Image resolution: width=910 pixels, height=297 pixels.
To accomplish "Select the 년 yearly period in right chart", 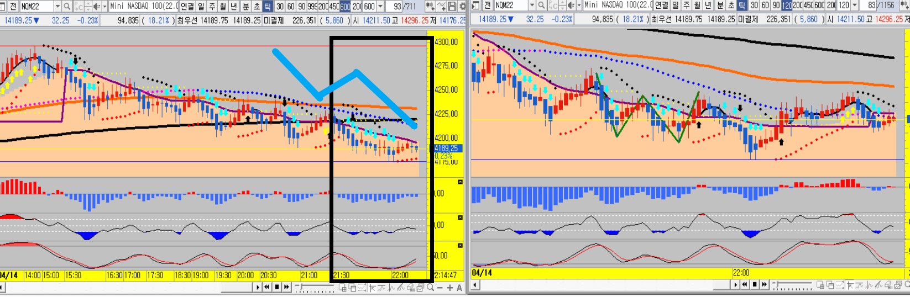I will coord(708,6).
